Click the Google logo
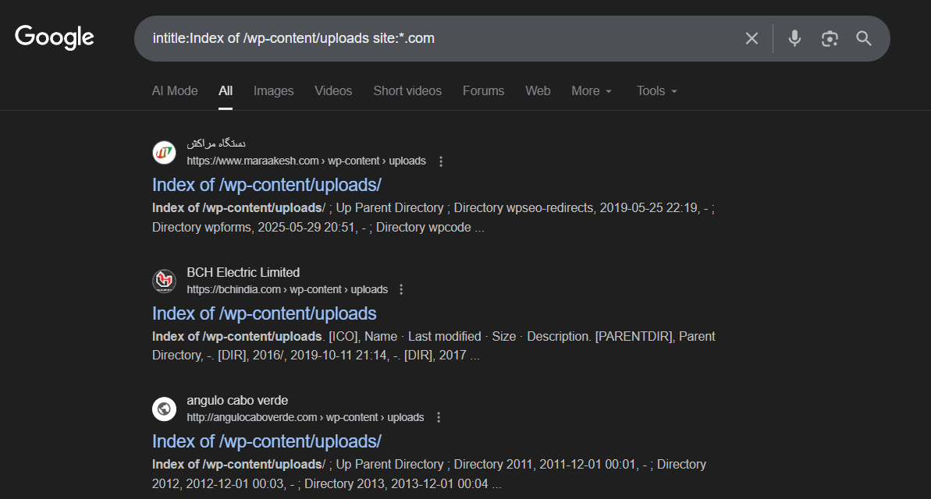This screenshot has width=931, height=499. tap(55, 37)
